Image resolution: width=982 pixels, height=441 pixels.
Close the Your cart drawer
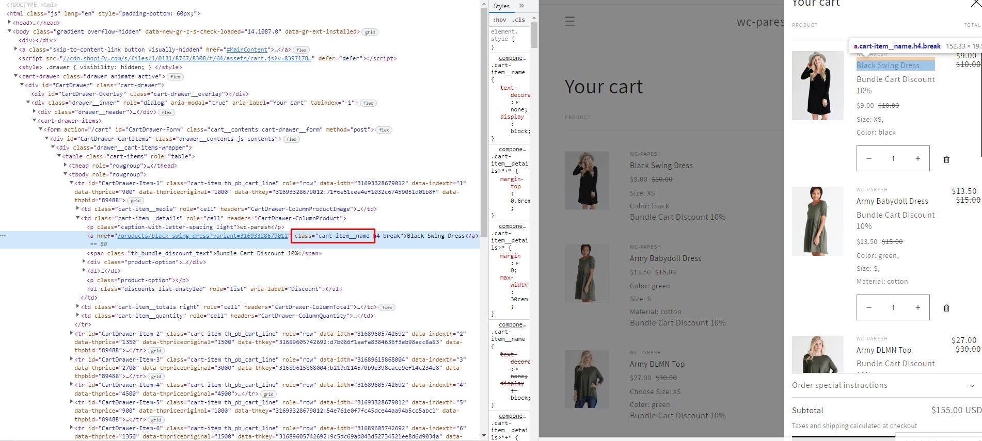pyautogui.click(x=975, y=4)
